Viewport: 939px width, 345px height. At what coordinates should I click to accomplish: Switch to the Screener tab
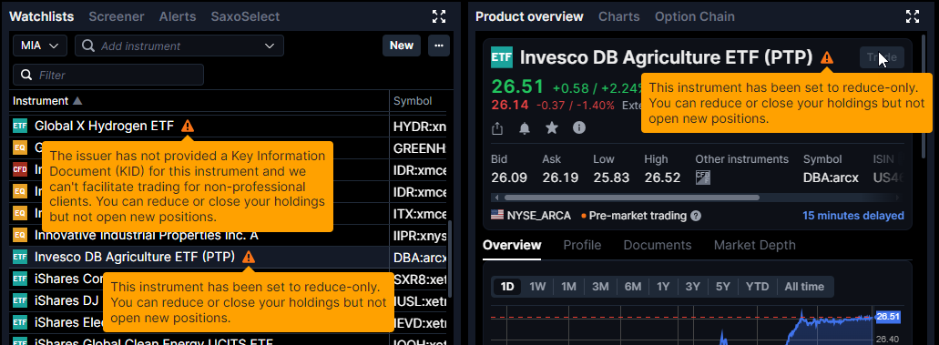click(117, 16)
